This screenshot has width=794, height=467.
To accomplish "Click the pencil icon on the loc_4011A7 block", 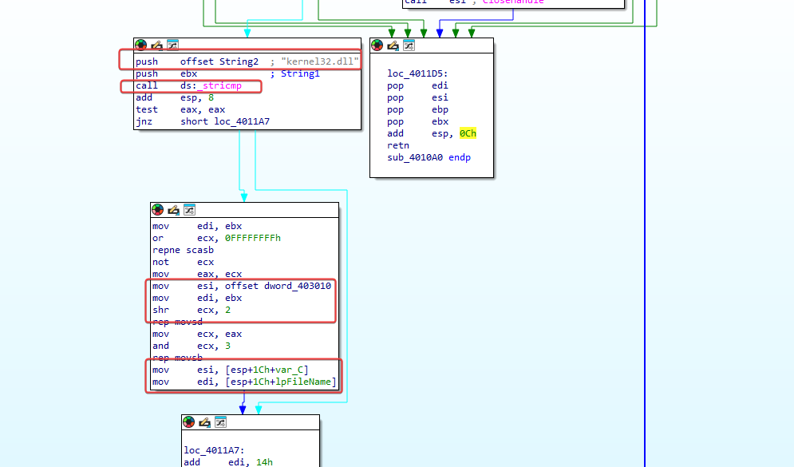I will click(x=204, y=422).
